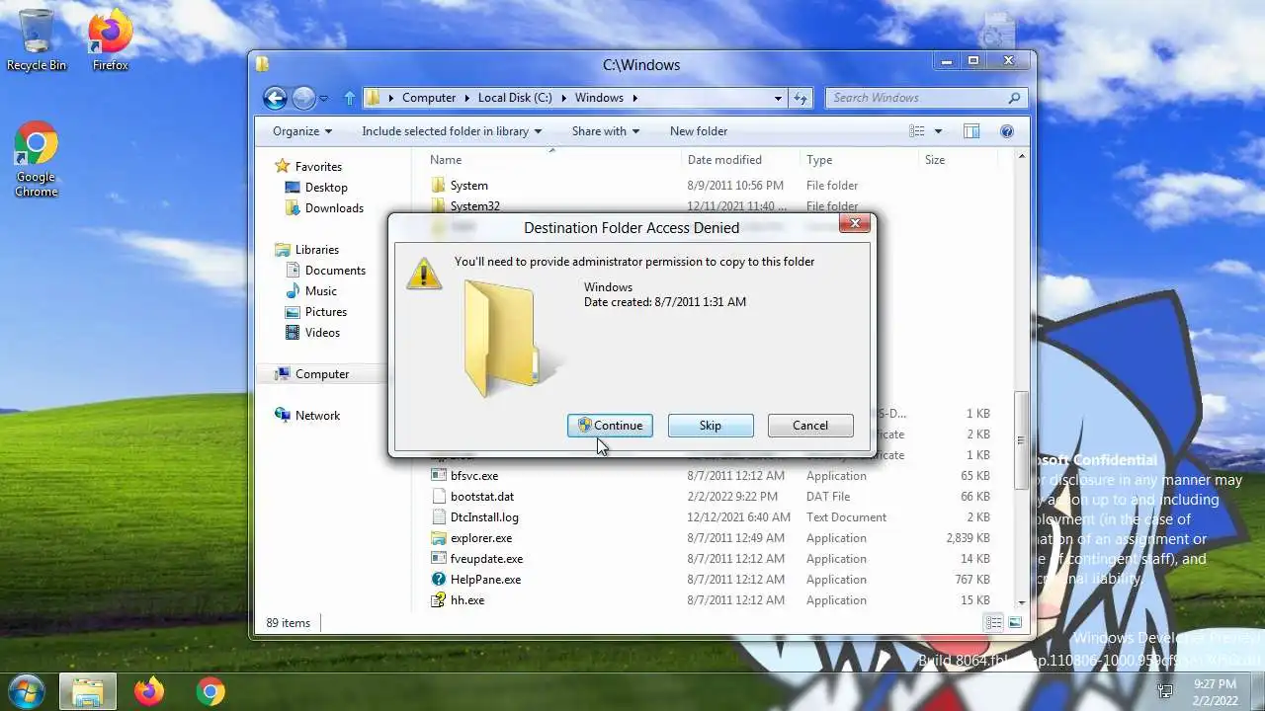Click the Change your view icon

tap(917, 131)
